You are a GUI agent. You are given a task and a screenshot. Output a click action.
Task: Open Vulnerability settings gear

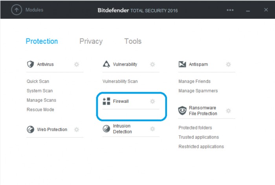(x=152, y=64)
